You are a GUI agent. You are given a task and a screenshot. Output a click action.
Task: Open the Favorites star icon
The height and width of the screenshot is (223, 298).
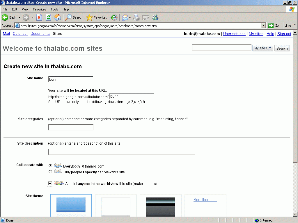pos(97,17)
